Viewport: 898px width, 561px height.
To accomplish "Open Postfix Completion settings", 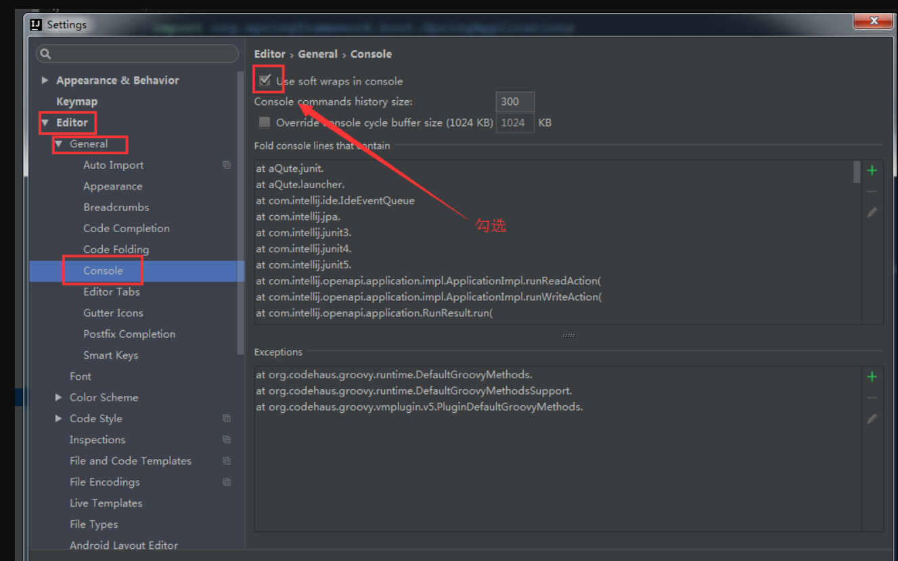I will [x=129, y=334].
